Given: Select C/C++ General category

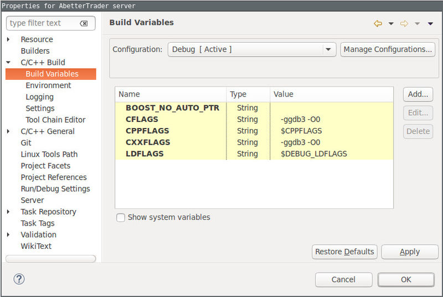Looking at the screenshot, I should 48,131.
